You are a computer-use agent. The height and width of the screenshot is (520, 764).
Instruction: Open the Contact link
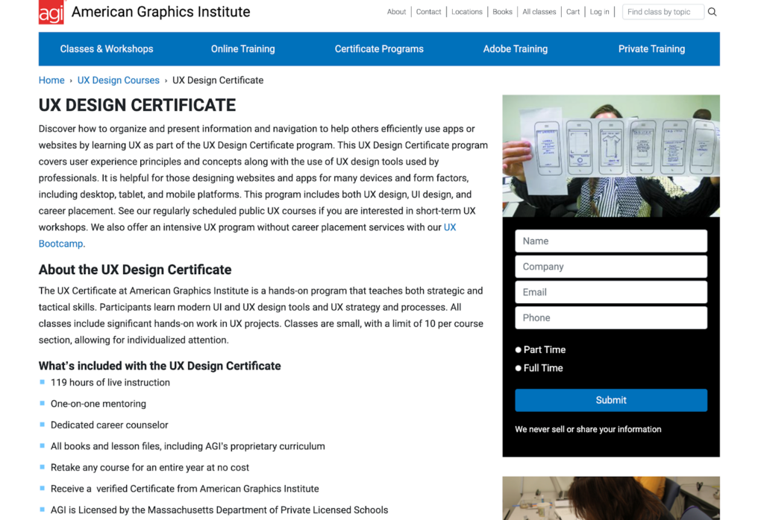tap(428, 12)
